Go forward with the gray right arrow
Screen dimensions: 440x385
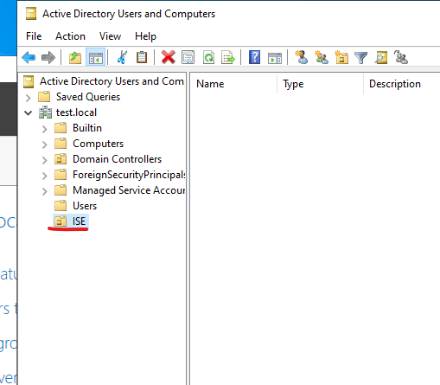tap(48, 57)
